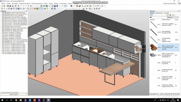
Task: Switch to the 'Оформление' catalog tab
Action: pos(159,13)
